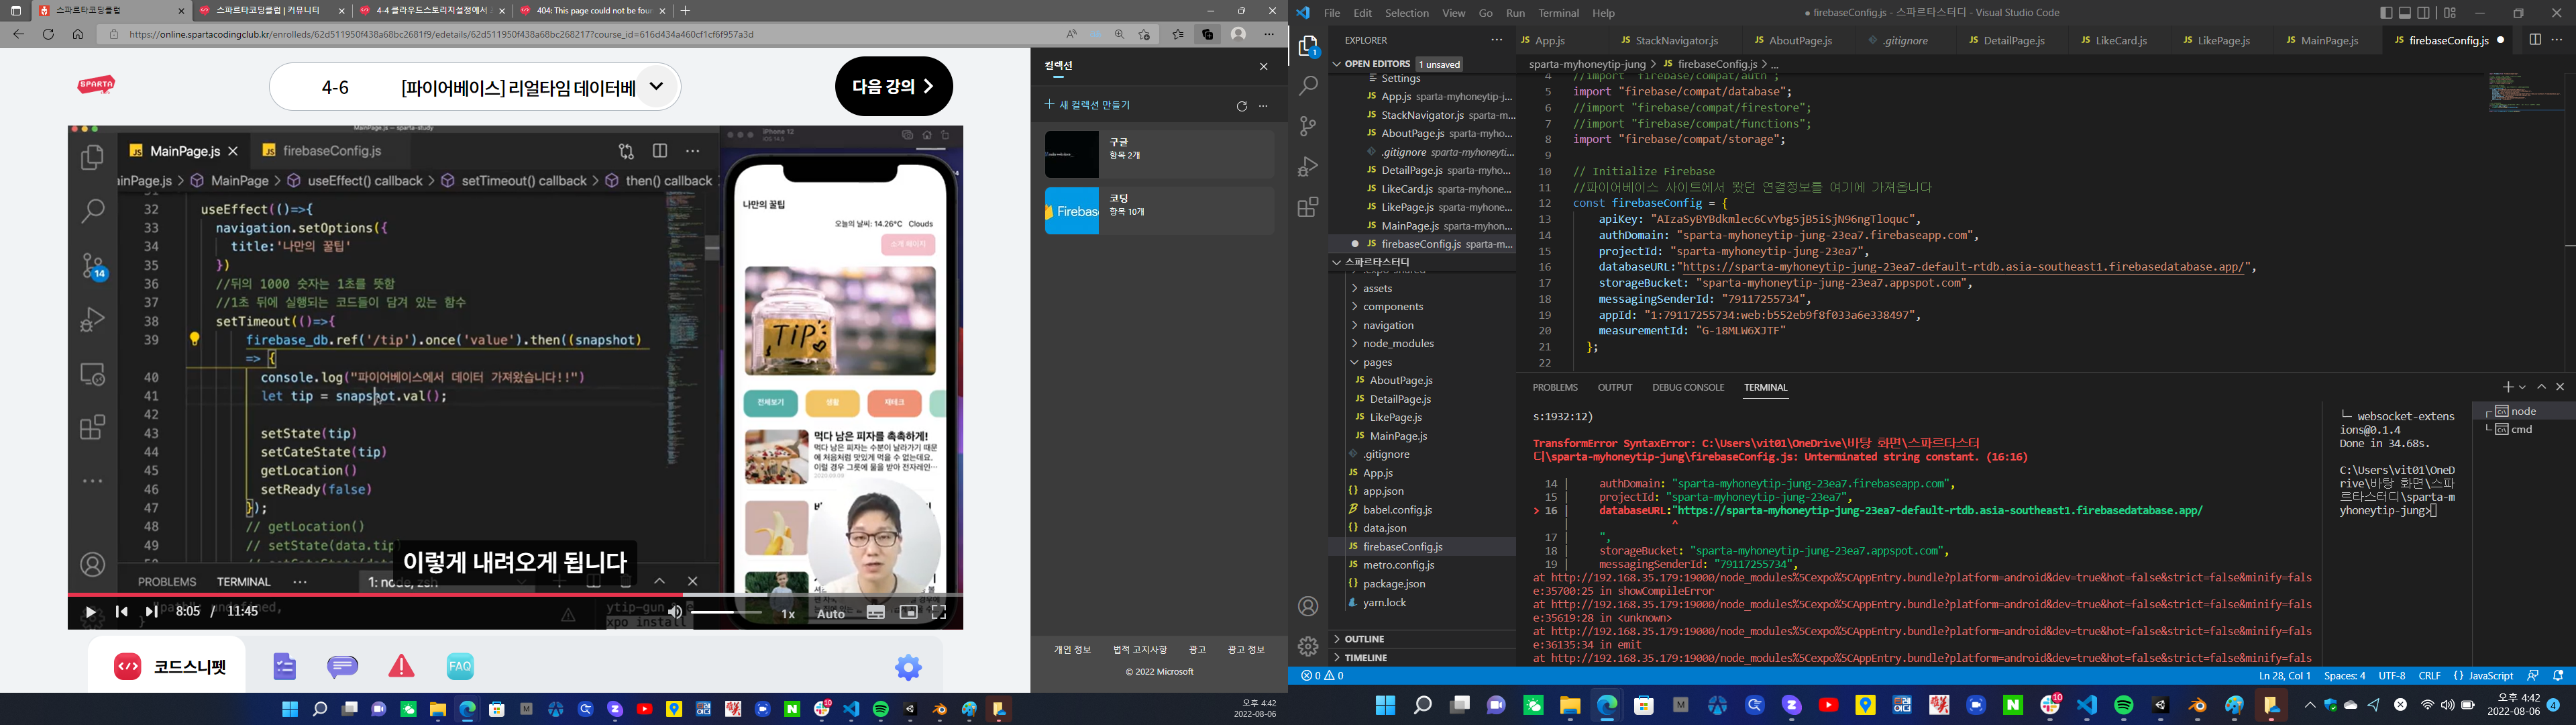
Task: Toggle fullscreen on the lecture video
Action: click(939, 613)
